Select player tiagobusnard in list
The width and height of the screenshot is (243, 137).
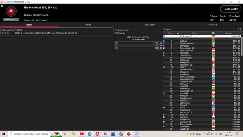pos(202,98)
